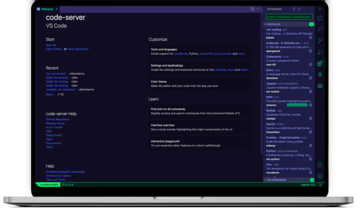Open the Manage gear in activity bar
The width and height of the screenshot is (357, 208).
320,176
